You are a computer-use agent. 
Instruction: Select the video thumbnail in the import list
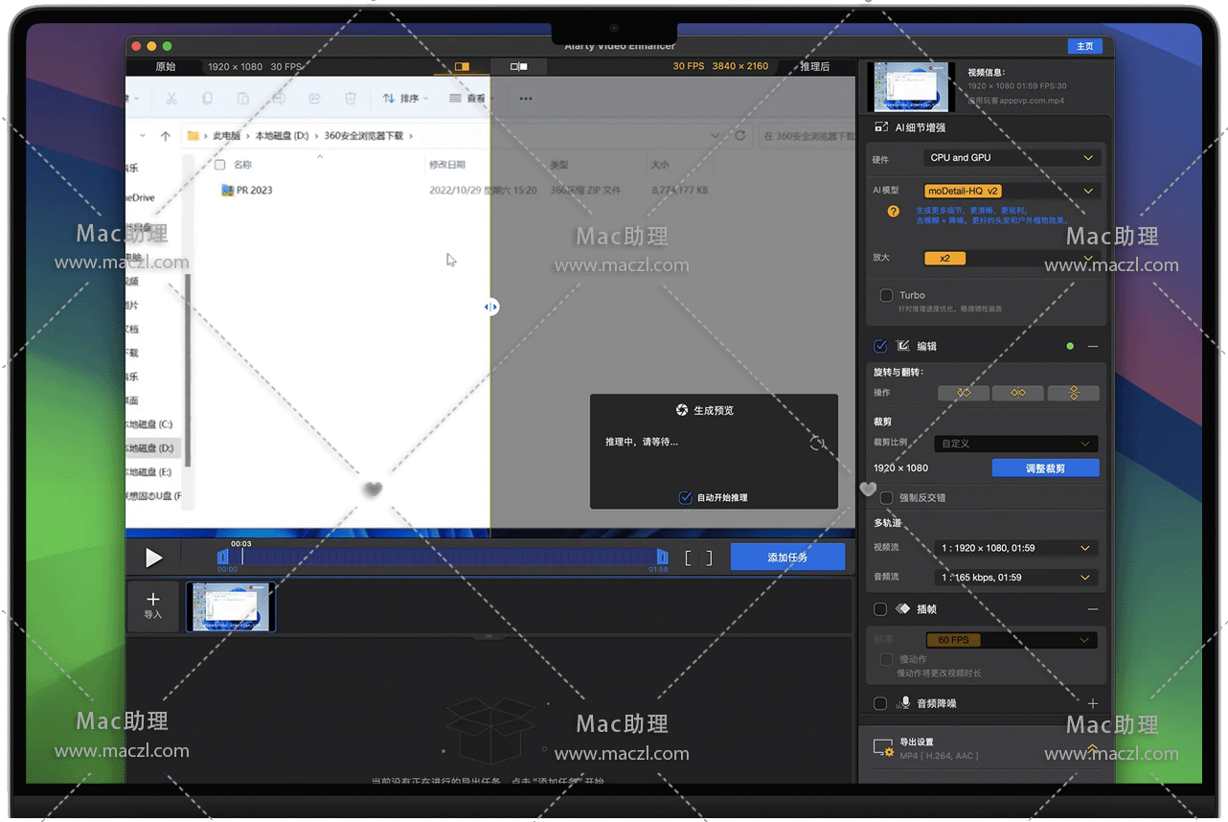click(x=231, y=606)
